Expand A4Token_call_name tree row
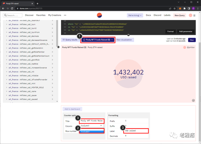 point(7,91)
